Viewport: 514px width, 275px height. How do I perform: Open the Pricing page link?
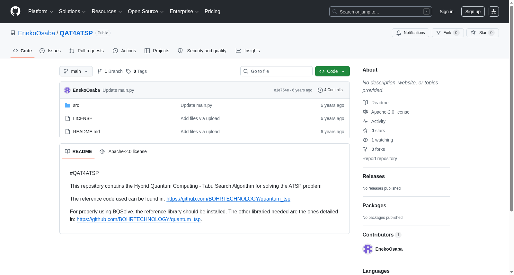[212, 12]
